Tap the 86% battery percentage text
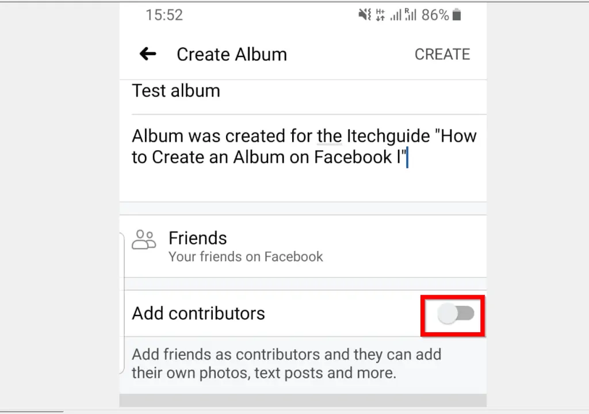The width and height of the screenshot is (589, 414). point(434,15)
